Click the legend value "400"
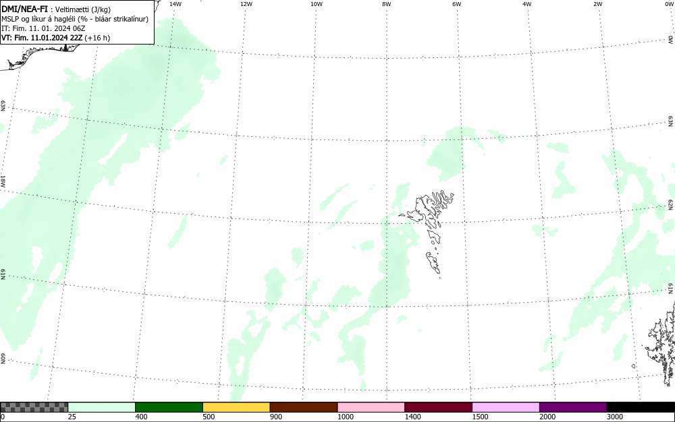Viewport: 675px width, 422px height. click(x=141, y=417)
